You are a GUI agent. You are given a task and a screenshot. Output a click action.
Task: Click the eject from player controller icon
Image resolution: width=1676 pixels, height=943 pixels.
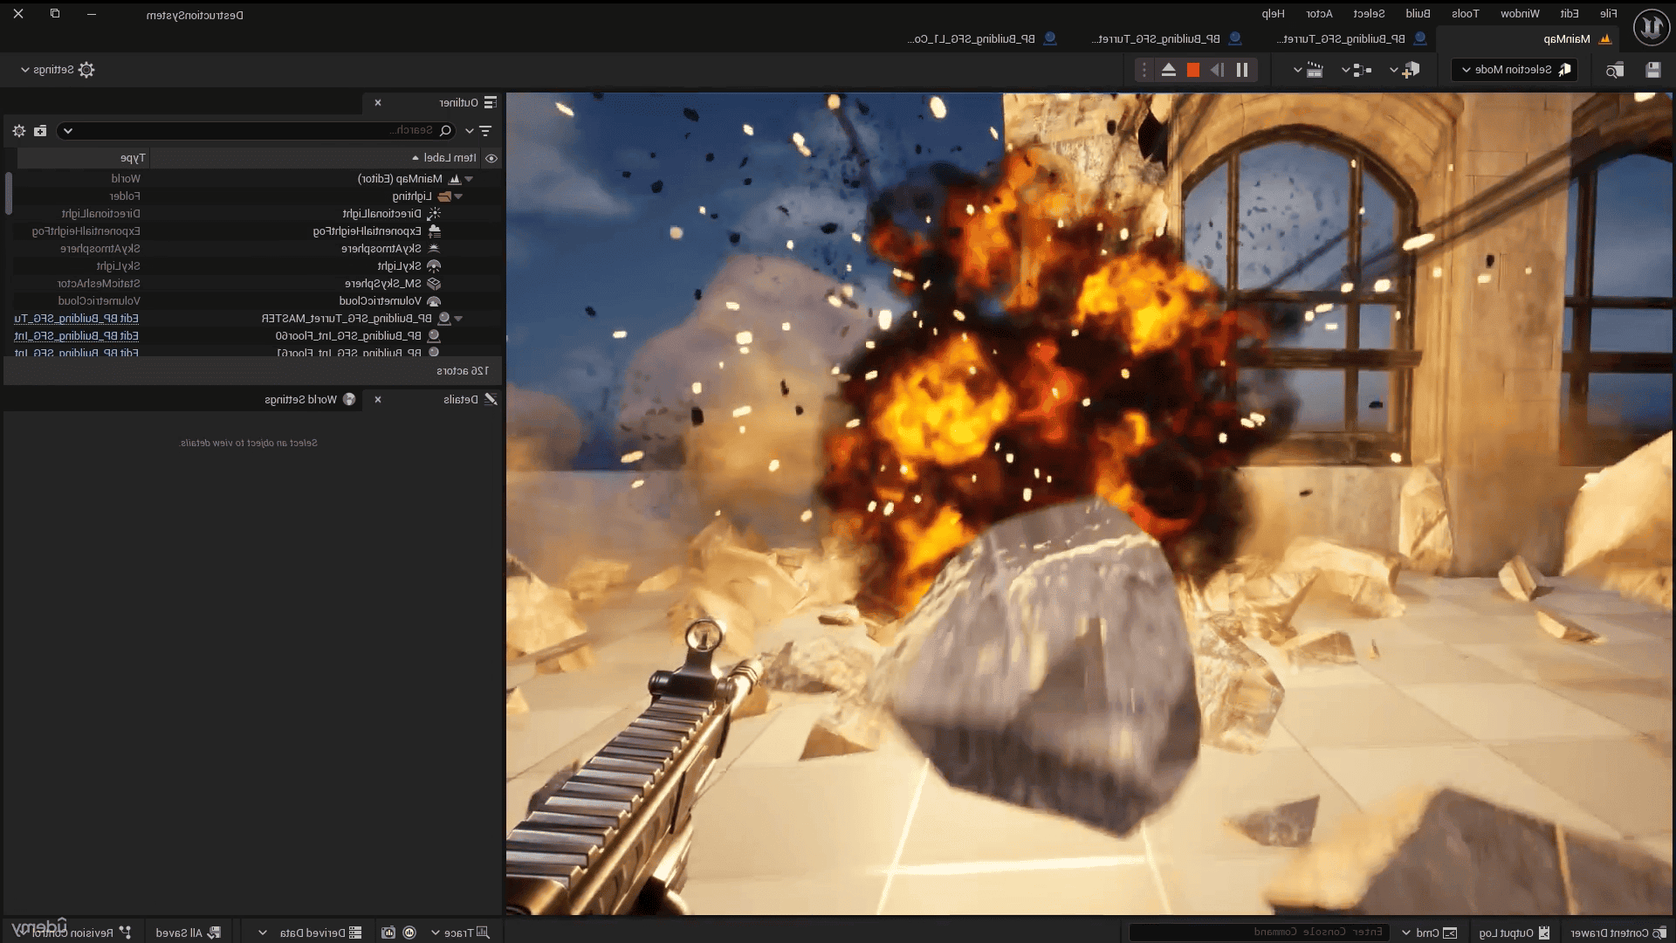(1168, 70)
